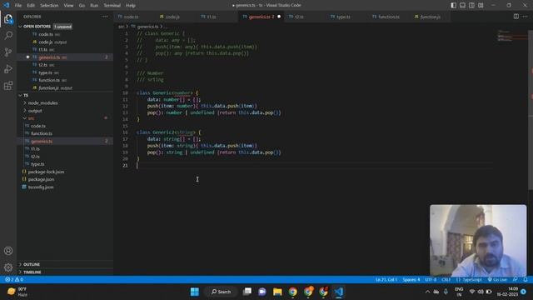
Task: Open the Help menu
Action: (x=131, y=6)
